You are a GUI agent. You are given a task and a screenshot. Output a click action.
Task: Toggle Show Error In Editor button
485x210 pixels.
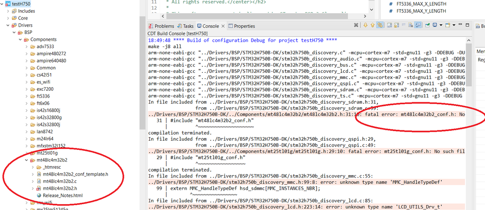click(x=380, y=25)
